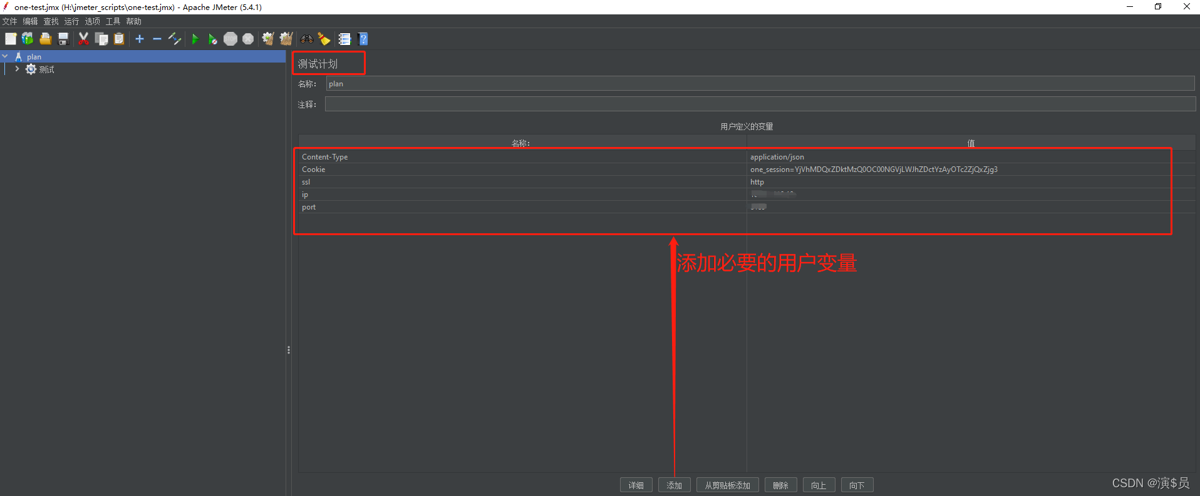This screenshot has width=1200, height=496.
Task: Expand all tree nodes with plus
Action: tap(140, 39)
